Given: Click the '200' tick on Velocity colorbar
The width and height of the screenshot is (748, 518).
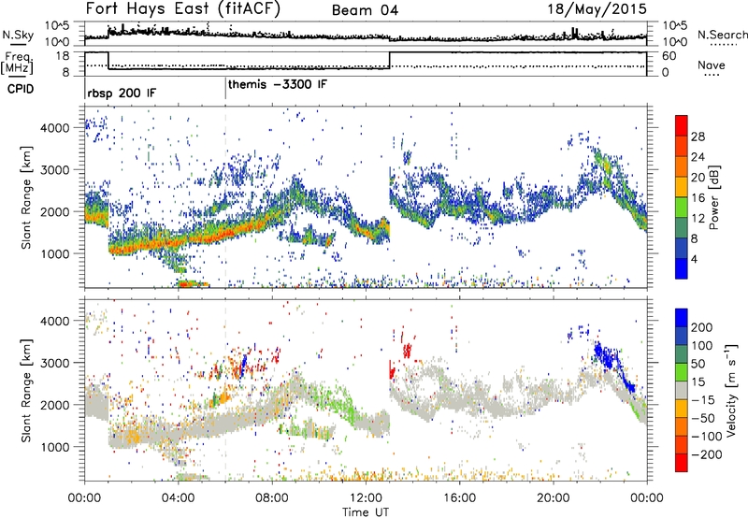Looking at the screenshot, I should tap(702, 327).
